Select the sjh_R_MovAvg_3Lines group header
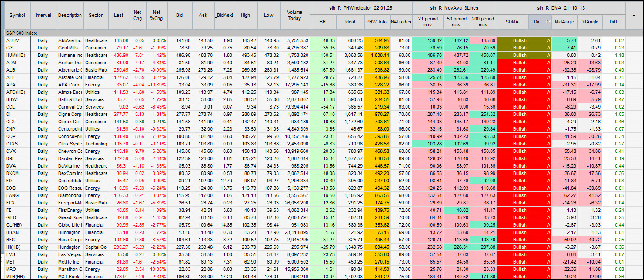Image resolution: width=644 pixels, height=280 pixels. 454,8
